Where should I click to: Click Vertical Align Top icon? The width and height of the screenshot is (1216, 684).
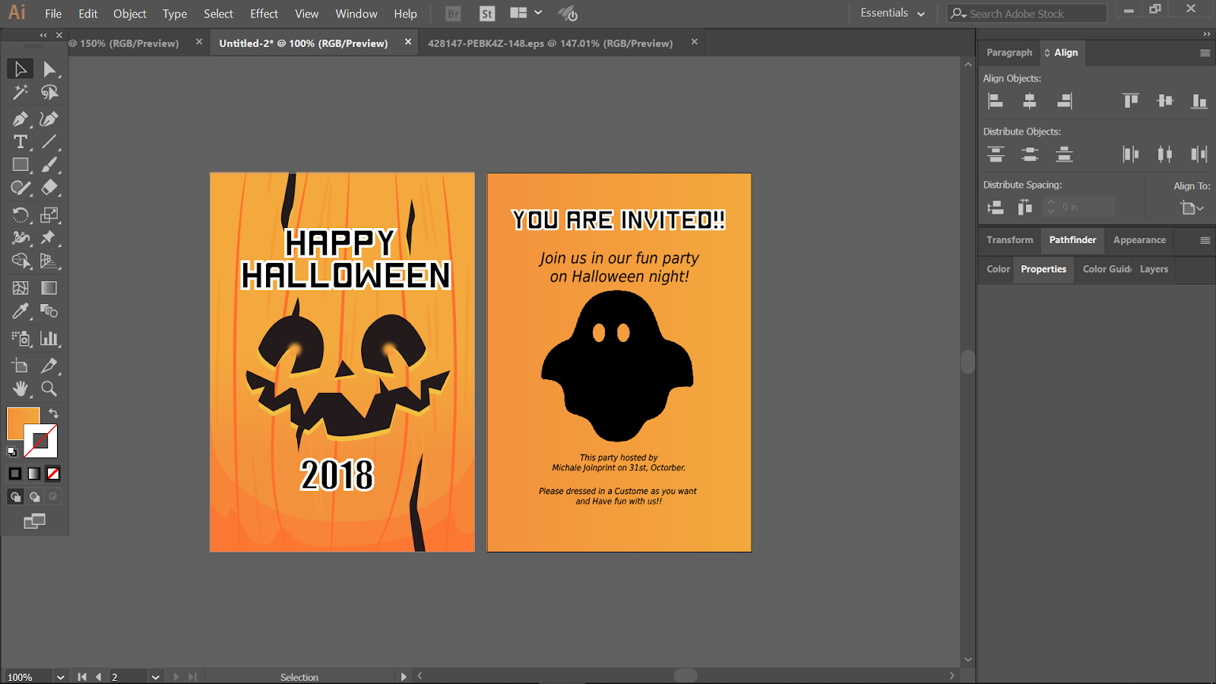(x=1131, y=101)
